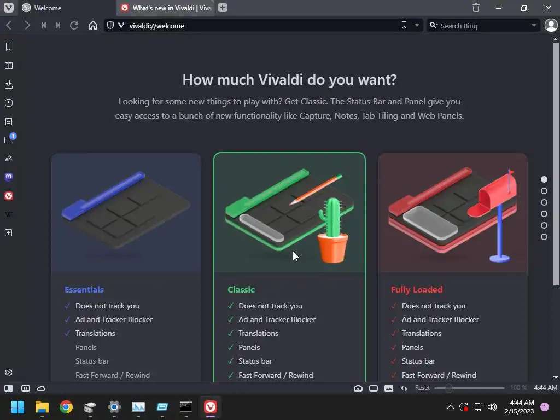This screenshot has height=420, width=560.
Task: Capture page with camera icon
Action: [x=358, y=388]
